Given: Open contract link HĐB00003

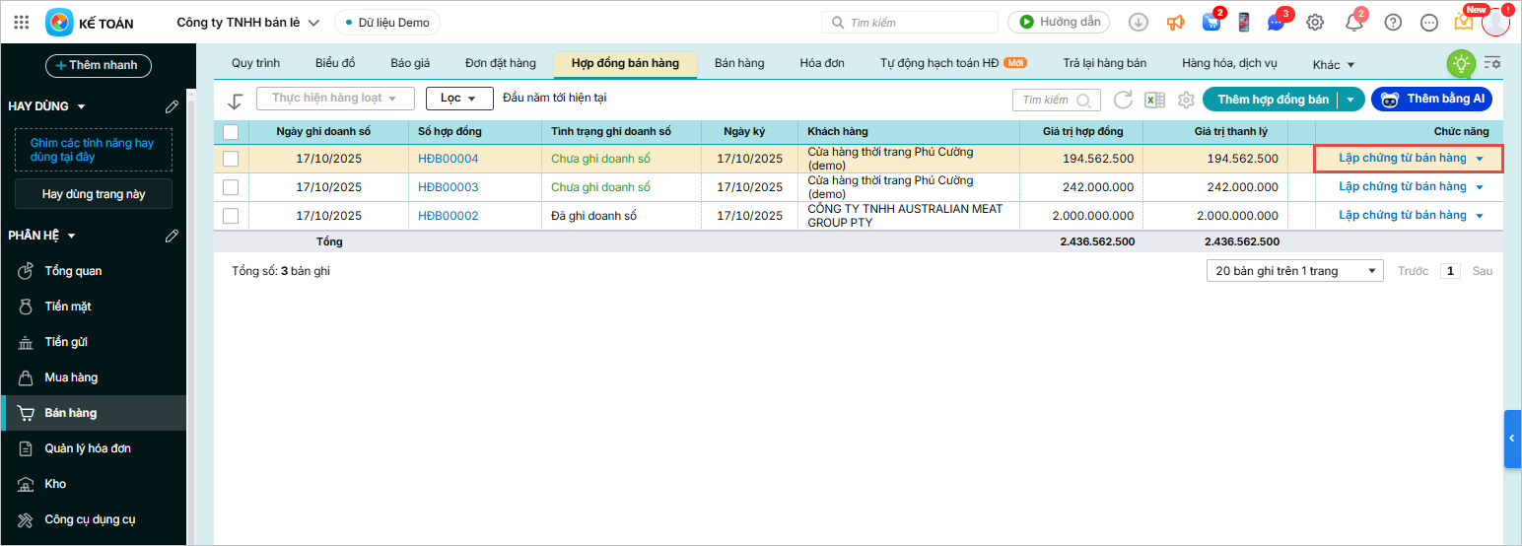Looking at the screenshot, I should click(448, 187).
